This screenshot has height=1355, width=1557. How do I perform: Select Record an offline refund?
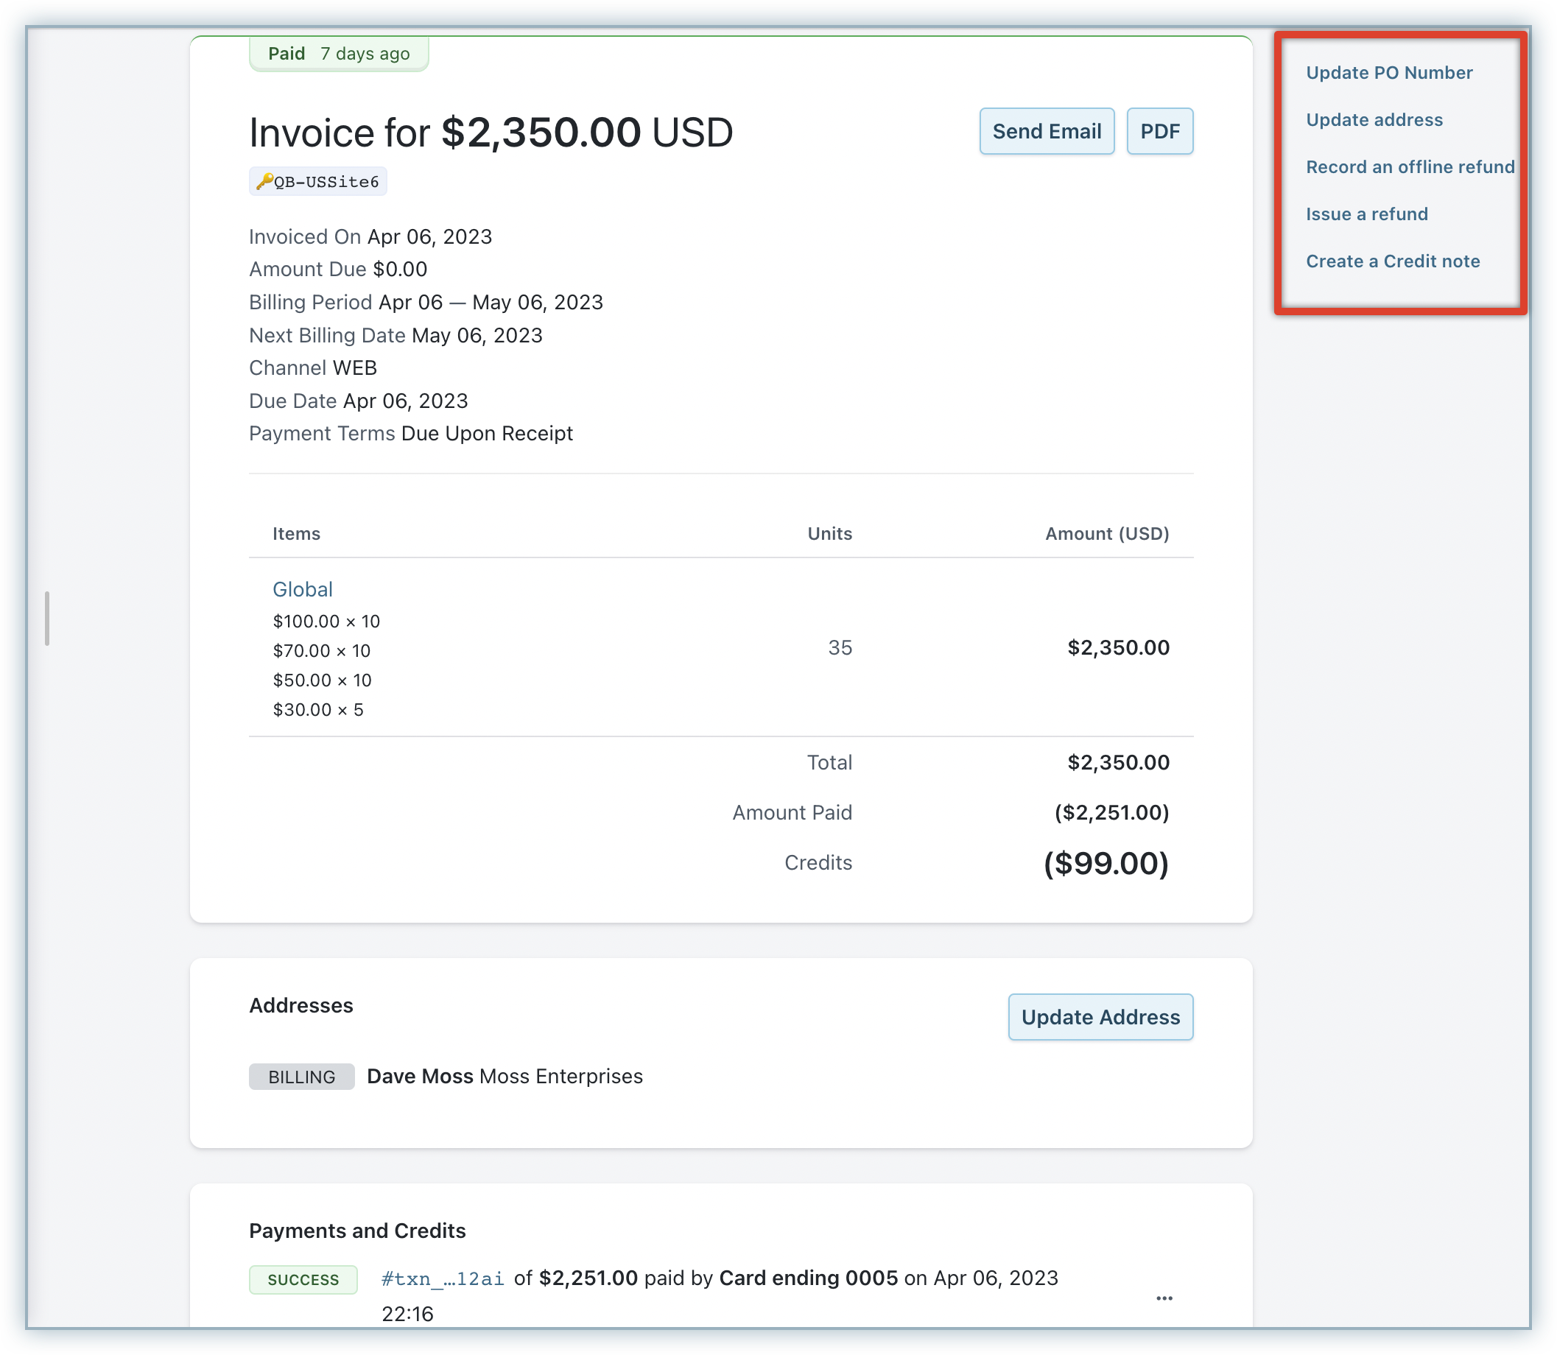(1410, 167)
